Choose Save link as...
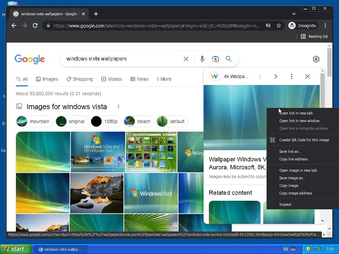339x254 pixels. coord(303,151)
